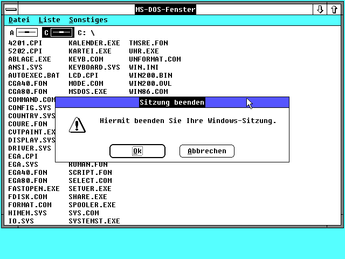Select file SCRIPT.FON
345x259 pixels.
coord(90,173)
